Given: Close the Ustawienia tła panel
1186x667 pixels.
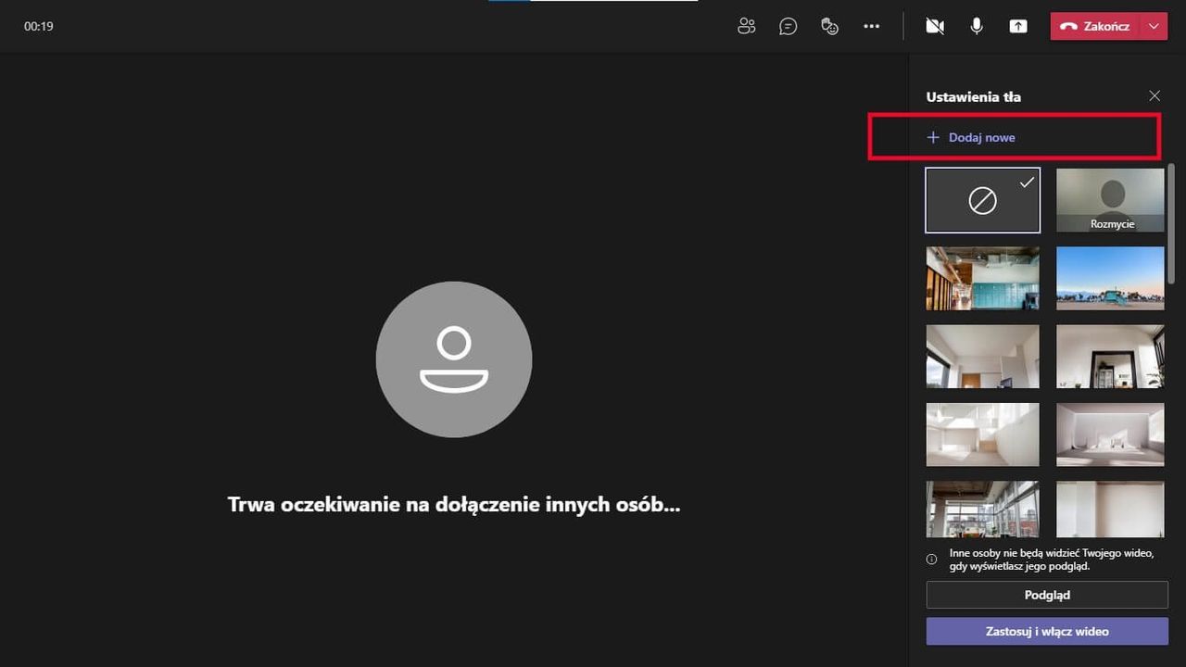Looking at the screenshot, I should coord(1154,95).
